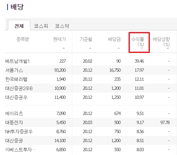Click the 8.56 yield value

[x=140, y=131]
